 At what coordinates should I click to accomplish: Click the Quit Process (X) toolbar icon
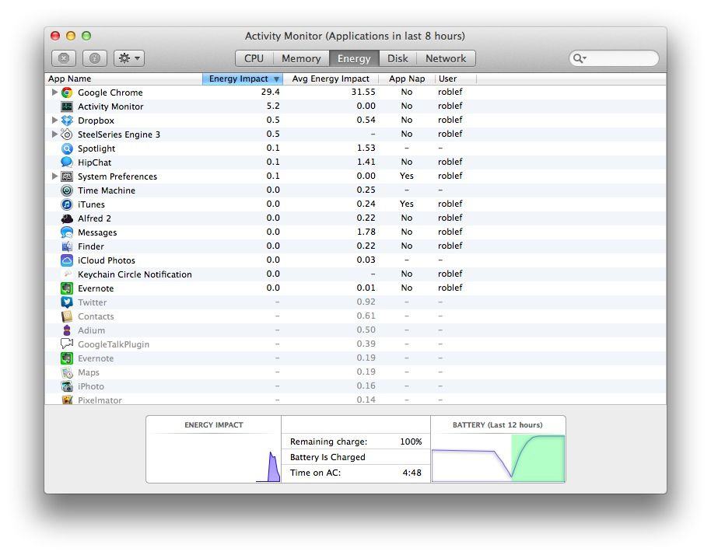pos(63,58)
